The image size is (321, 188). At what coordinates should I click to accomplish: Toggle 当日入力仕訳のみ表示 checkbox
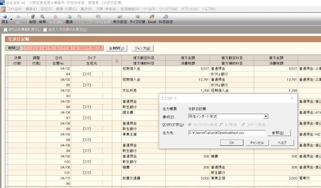(45, 30)
